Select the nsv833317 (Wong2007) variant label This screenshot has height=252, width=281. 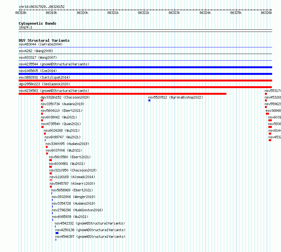pyautogui.click(x=38, y=57)
